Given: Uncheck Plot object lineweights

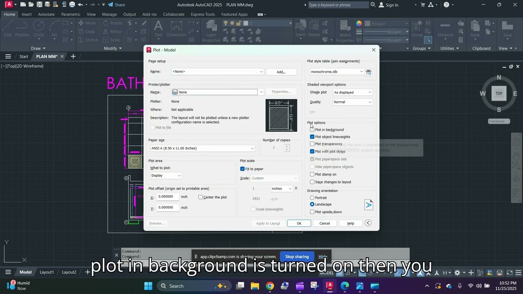Looking at the screenshot, I should pyautogui.click(x=312, y=137).
